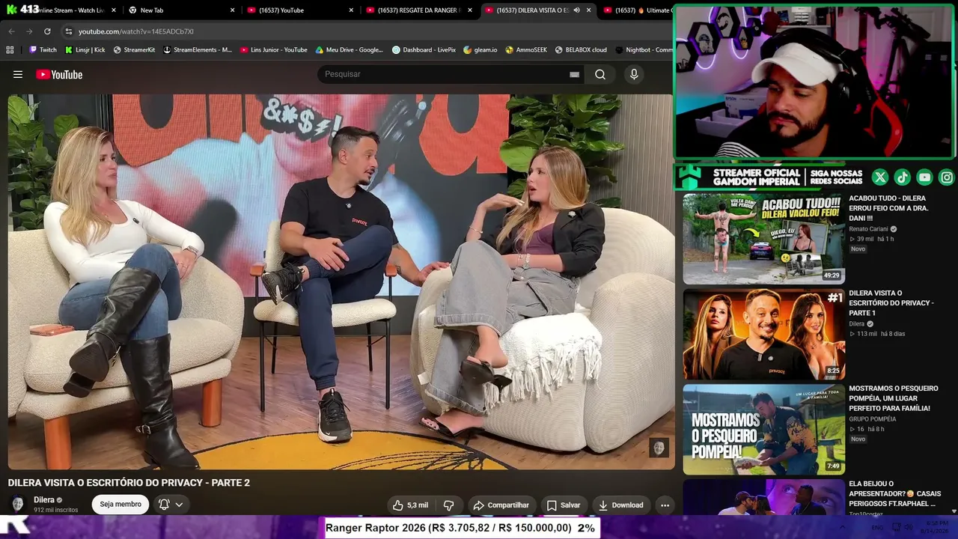Save video with the Salvar button
This screenshot has width=958, height=539.
[x=564, y=505]
